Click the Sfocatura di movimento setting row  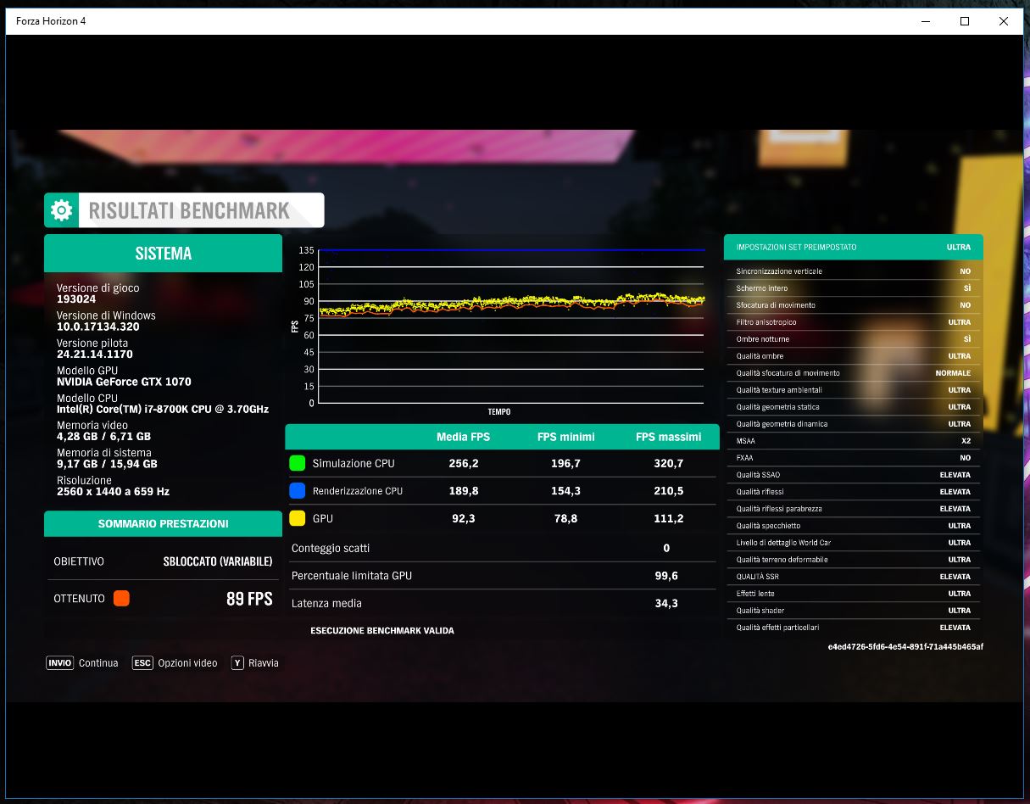854,305
